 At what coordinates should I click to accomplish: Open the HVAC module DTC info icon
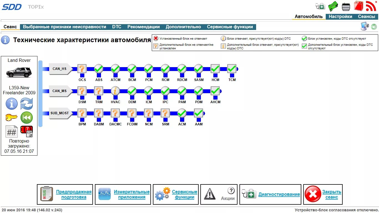pos(115,91)
